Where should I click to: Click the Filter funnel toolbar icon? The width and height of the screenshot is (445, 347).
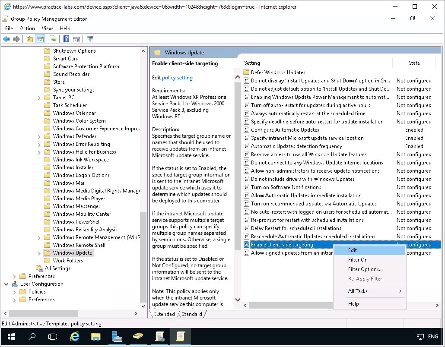[90, 39]
